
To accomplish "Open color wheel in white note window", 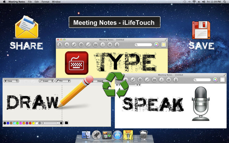I will (x=215, y=80).
